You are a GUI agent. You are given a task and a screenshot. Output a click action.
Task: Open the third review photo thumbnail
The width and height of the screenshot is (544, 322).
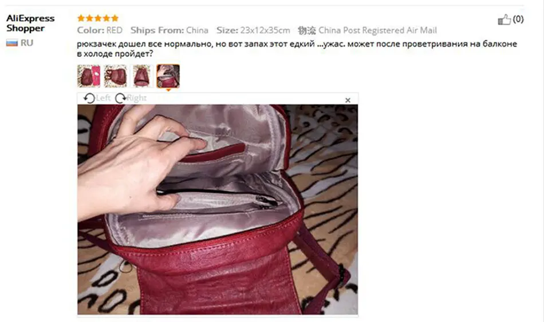click(142, 76)
